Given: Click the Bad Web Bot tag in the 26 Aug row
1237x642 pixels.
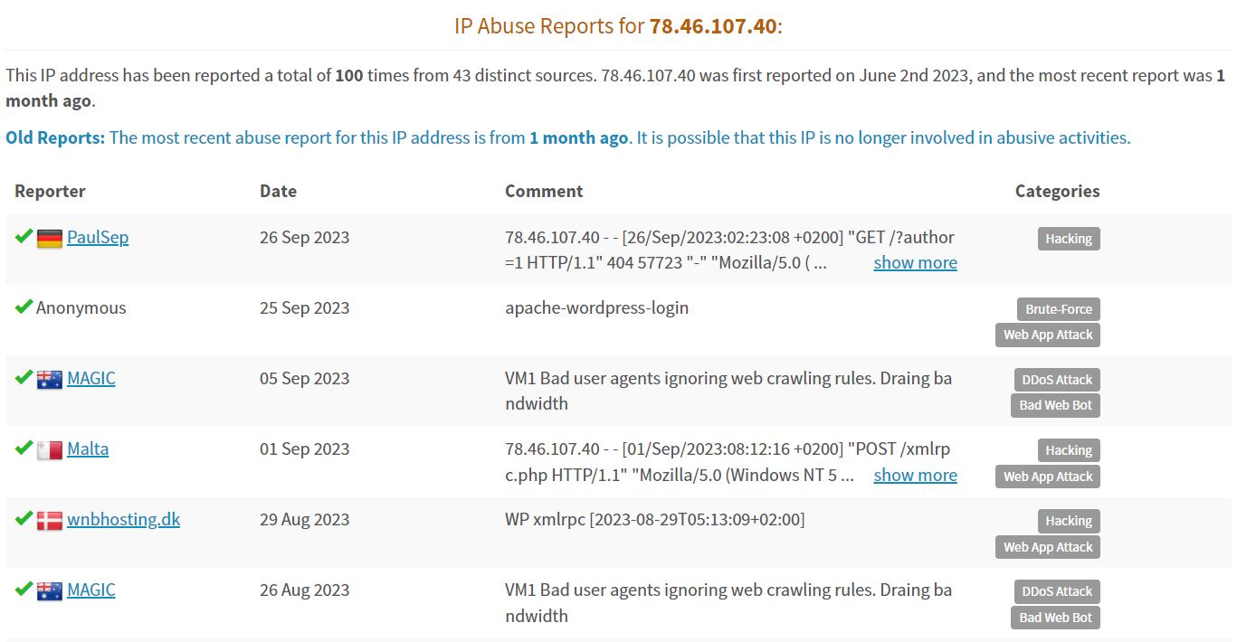Looking at the screenshot, I should click(x=1055, y=618).
